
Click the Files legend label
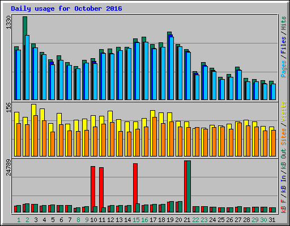[284, 45]
